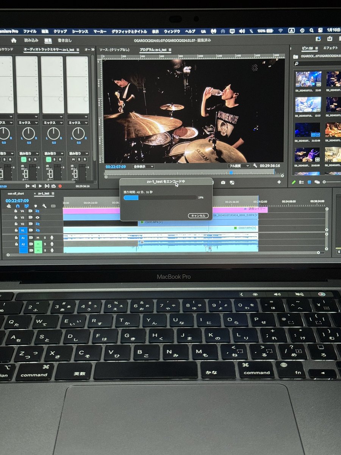
Task: Unmute track A2 with its green M button
Action: [x=38, y=244]
